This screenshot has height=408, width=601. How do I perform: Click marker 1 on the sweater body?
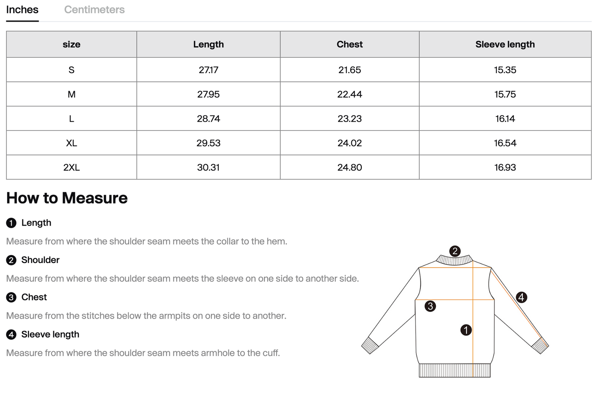(466, 330)
